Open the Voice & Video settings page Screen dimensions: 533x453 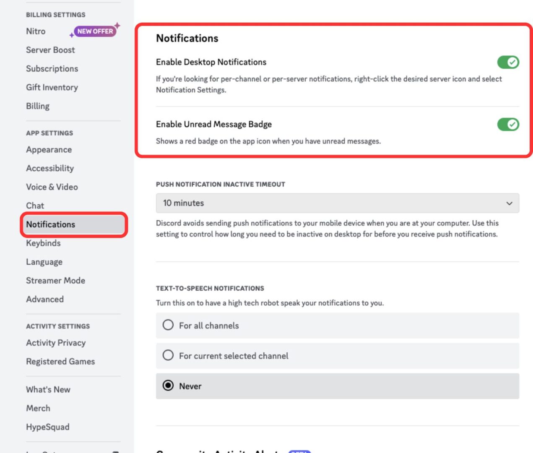(52, 187)
